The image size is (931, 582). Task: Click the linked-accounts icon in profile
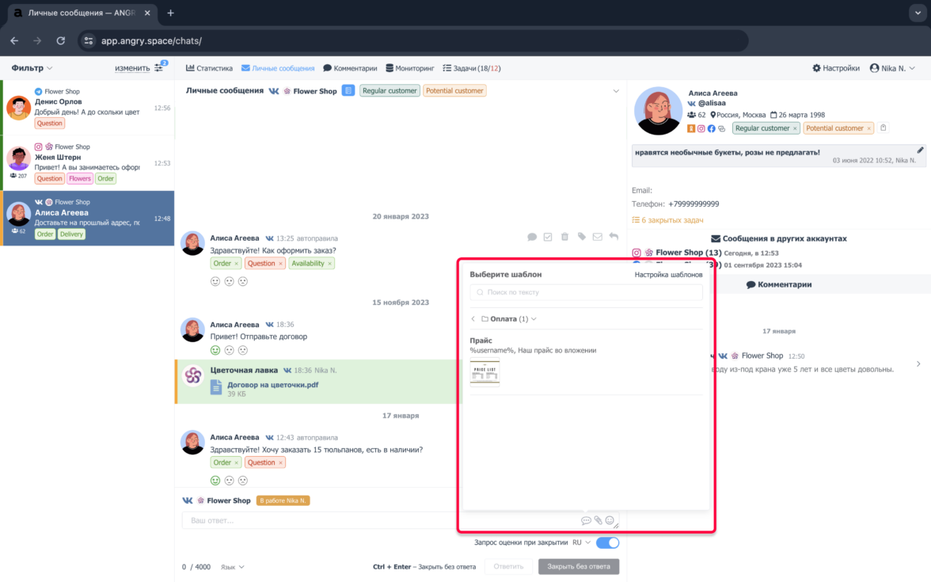click(722, 128)
